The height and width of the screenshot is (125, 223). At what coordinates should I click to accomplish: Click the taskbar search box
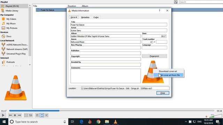(x=38, y=122)
